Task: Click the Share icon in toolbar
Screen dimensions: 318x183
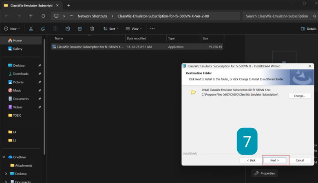Action: pos(80,29)
